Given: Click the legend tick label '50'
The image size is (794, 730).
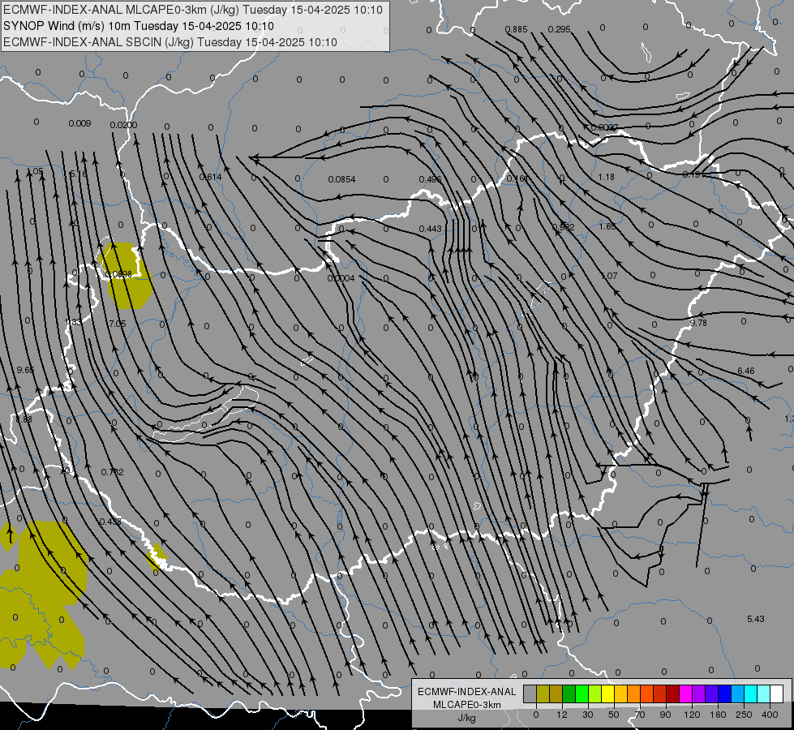Looking at the screenshot, I should click(x=614, y=715).
